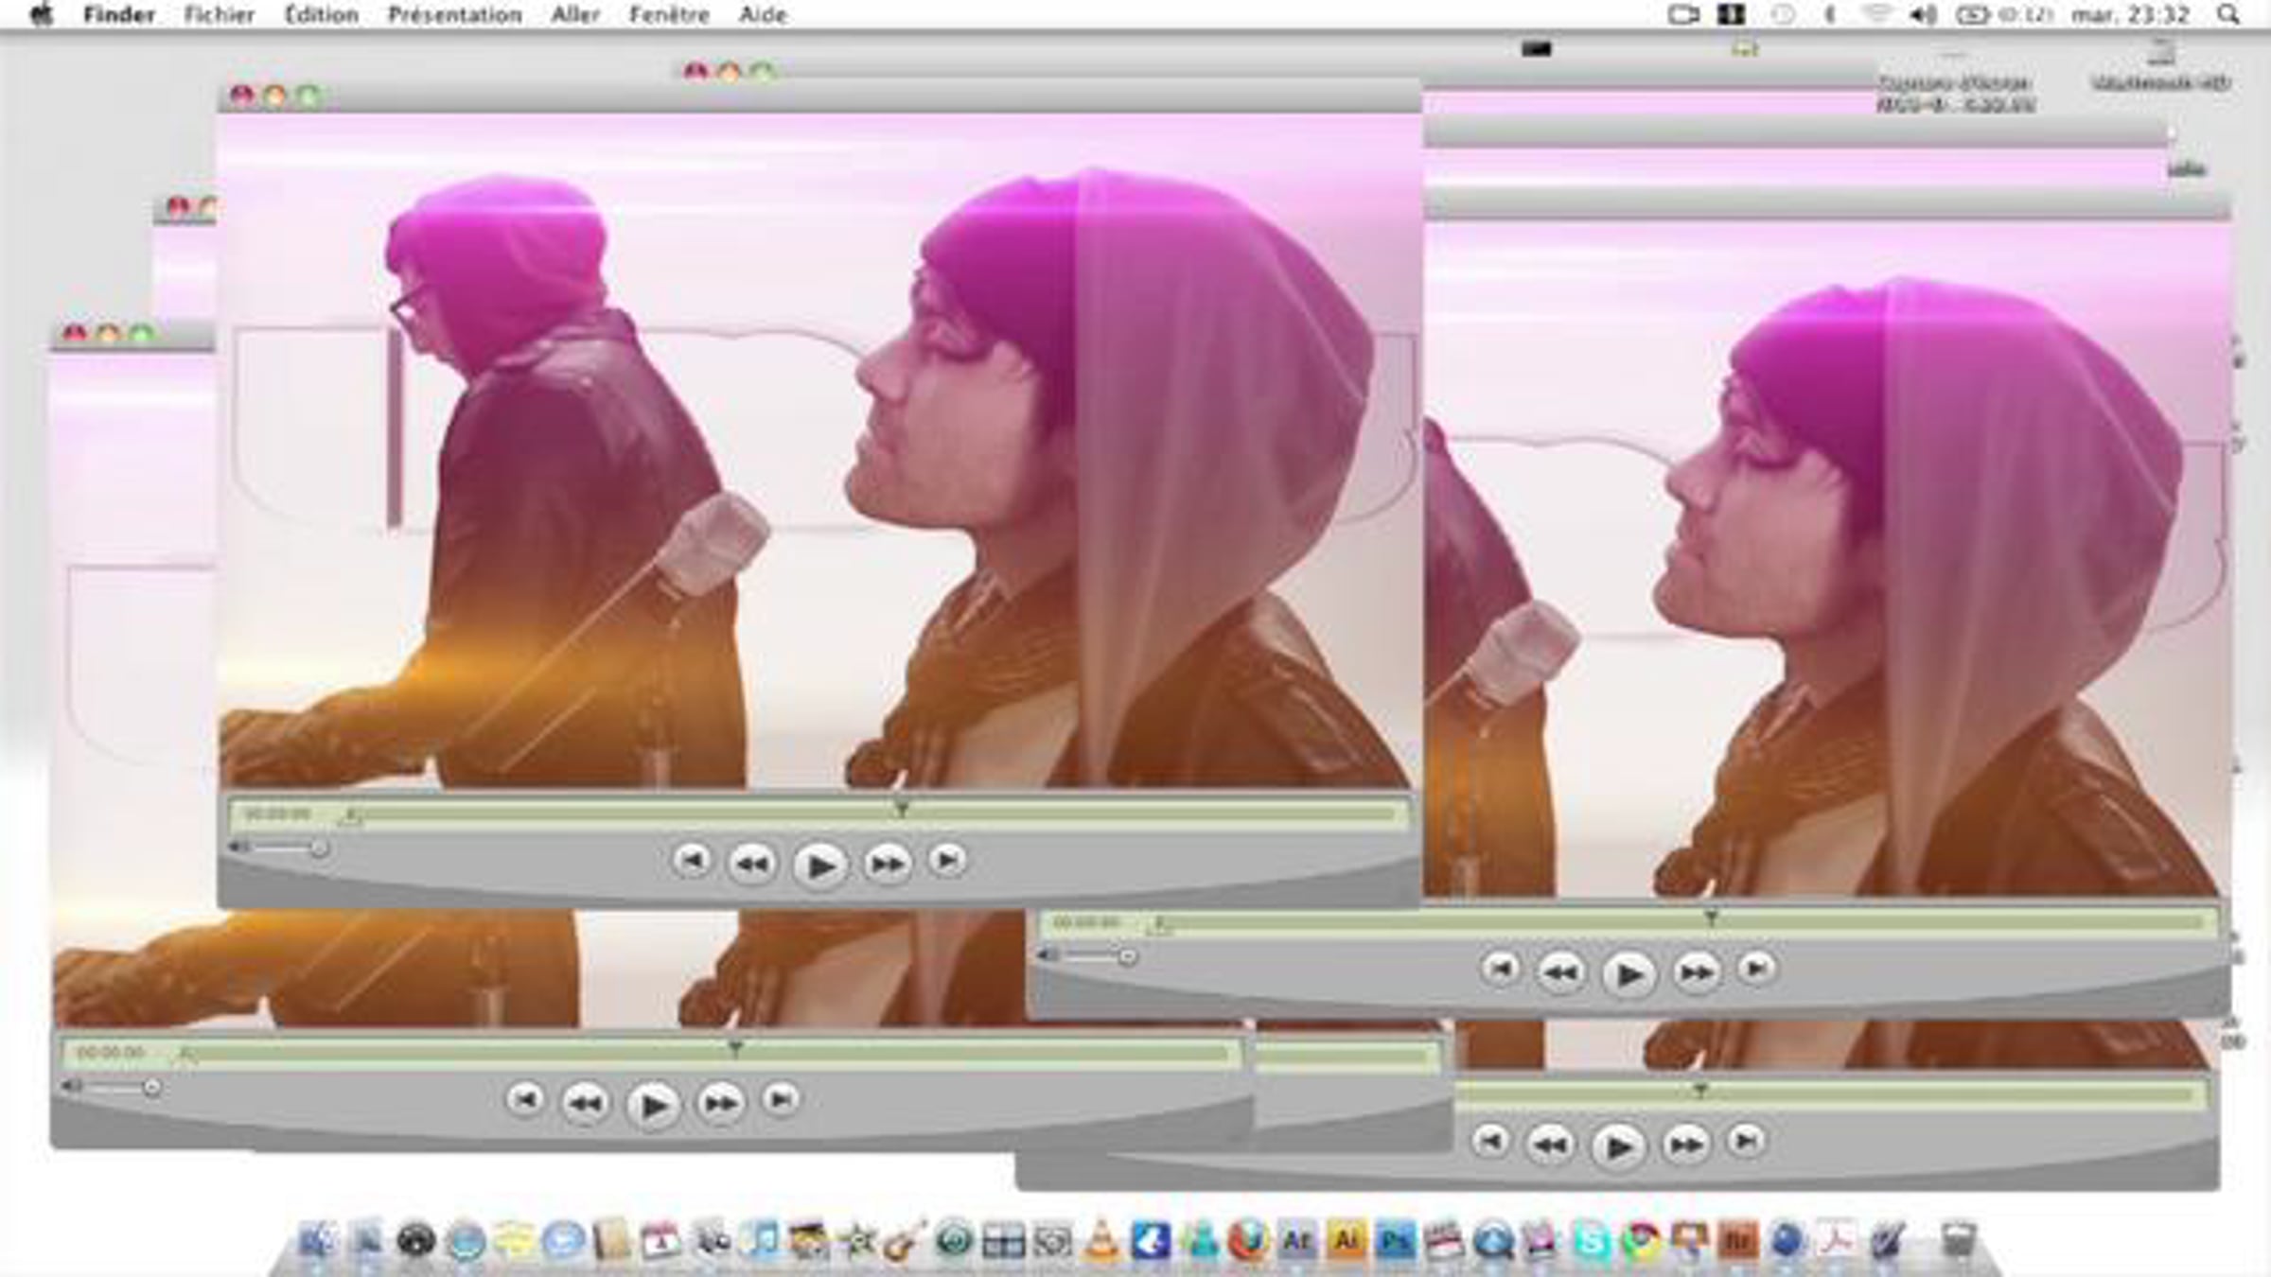Play the video in the front player window
Viewport: 2271px width, 1277px height.
tap(819, 865)
